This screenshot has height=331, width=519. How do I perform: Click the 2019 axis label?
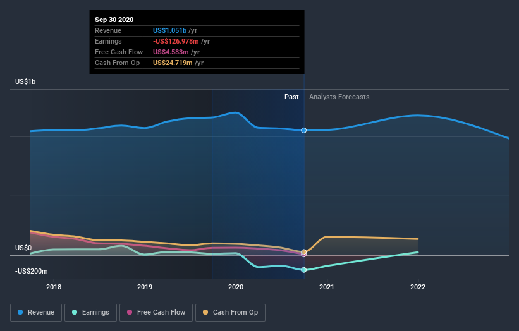click(x=145, y=287)
